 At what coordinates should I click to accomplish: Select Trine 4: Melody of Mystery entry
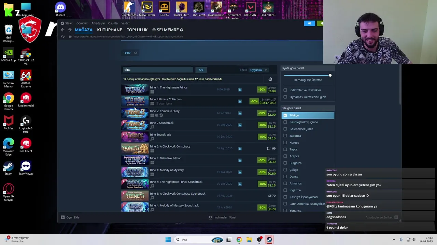[198, 172]
